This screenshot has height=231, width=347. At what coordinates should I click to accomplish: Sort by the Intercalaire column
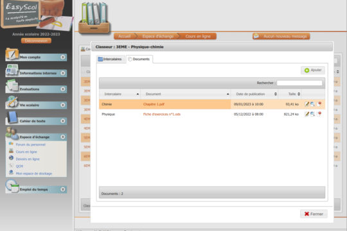pyautogui.click(x=120, y=94)
